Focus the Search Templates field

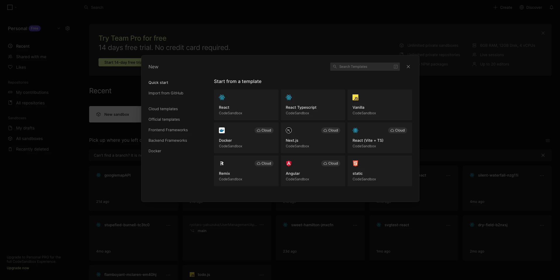tap(365, 67)
